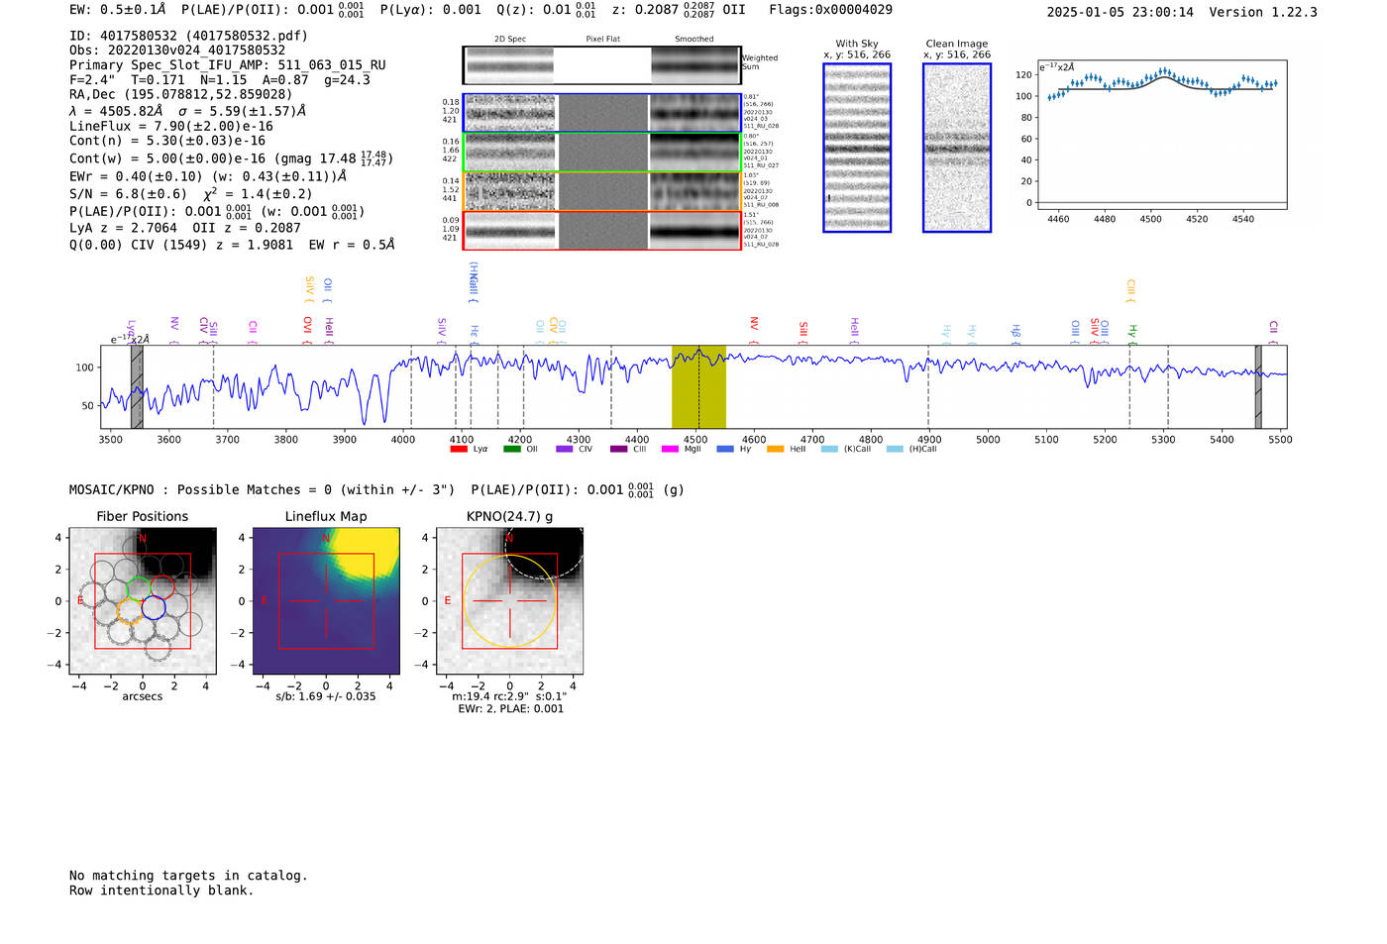Click the orange HeII legend swatch

[776, 449]
